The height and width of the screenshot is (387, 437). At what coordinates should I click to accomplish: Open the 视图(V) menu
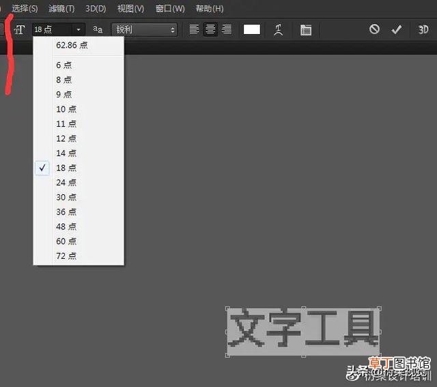(x=130, y=9)
